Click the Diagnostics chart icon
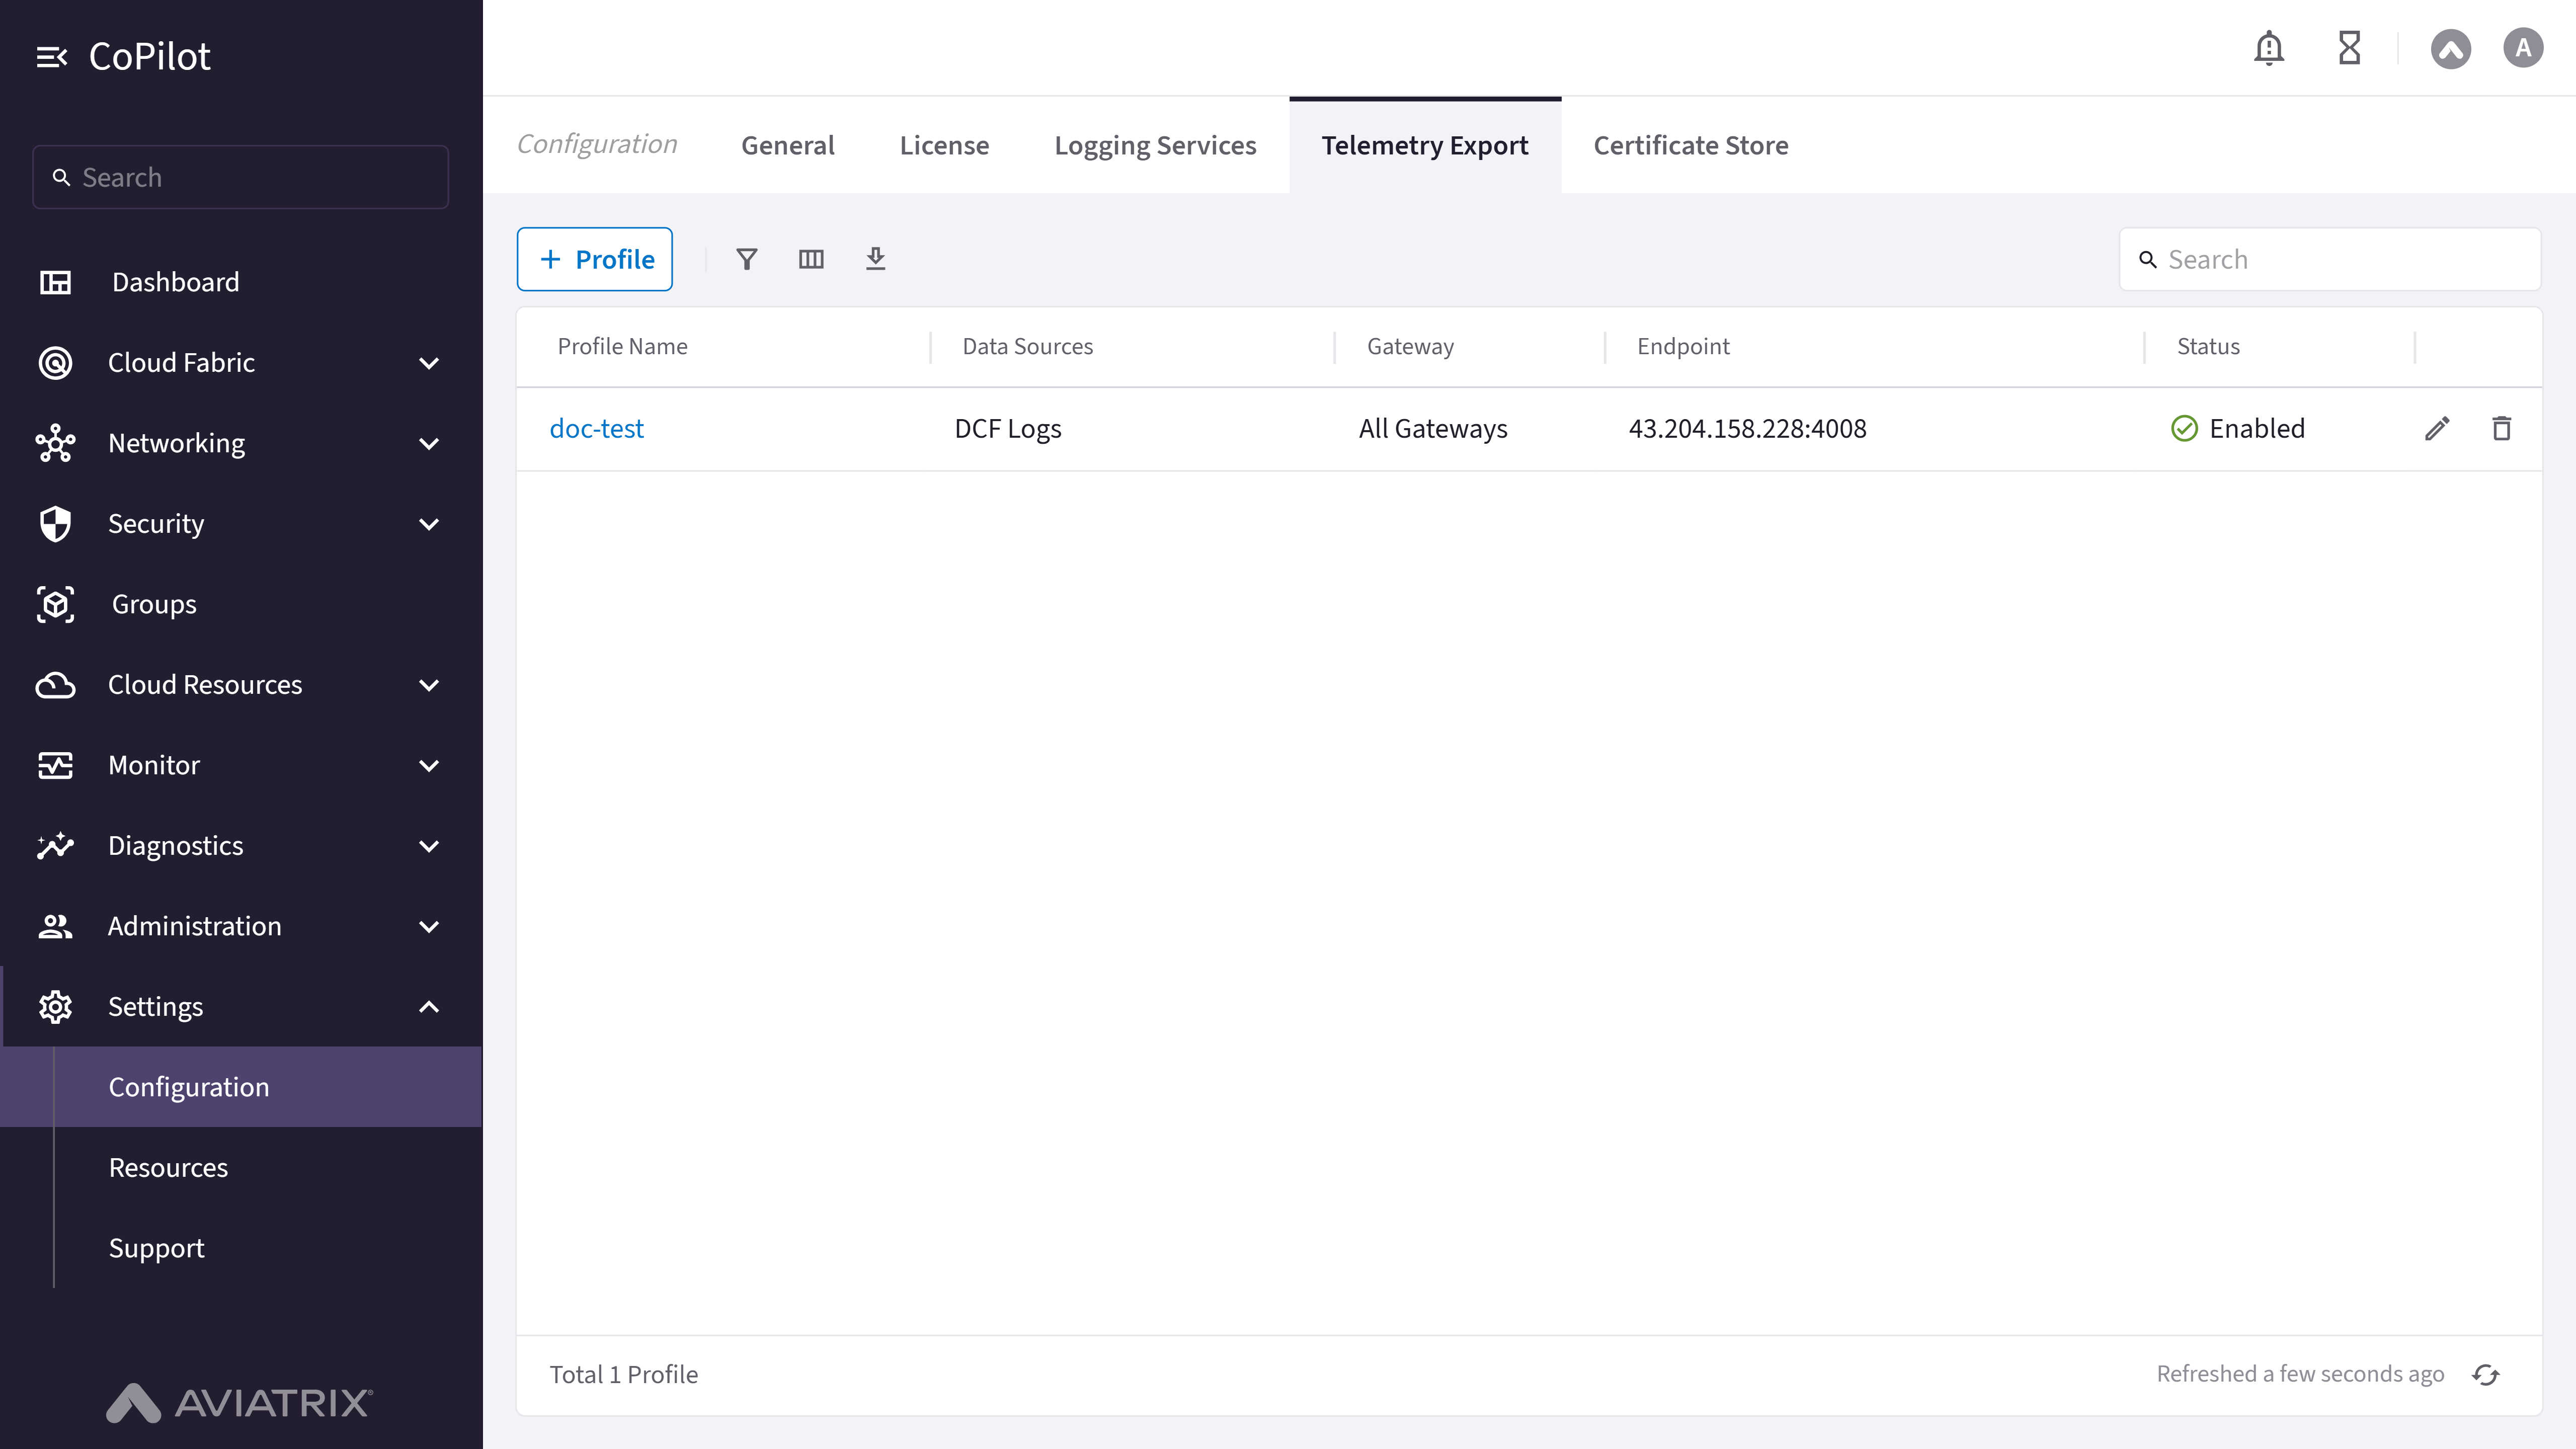This screenshot has height=1449, width=2576. pyautogui.click(x=55, y=846)
